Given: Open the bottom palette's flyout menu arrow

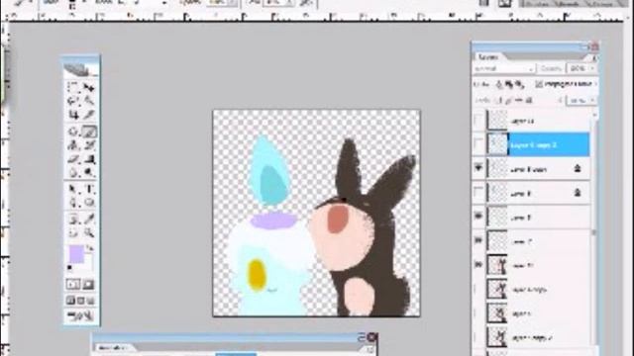Looking at the screenshot, I should pyautogui.click(x=370, y=349).
